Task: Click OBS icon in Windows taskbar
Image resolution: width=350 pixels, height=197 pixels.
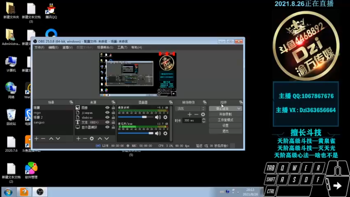Action: coord(40,192)
